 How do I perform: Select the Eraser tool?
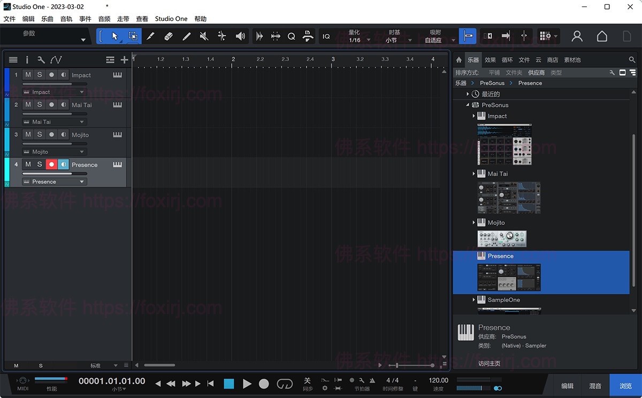click(x=168, y=36)
